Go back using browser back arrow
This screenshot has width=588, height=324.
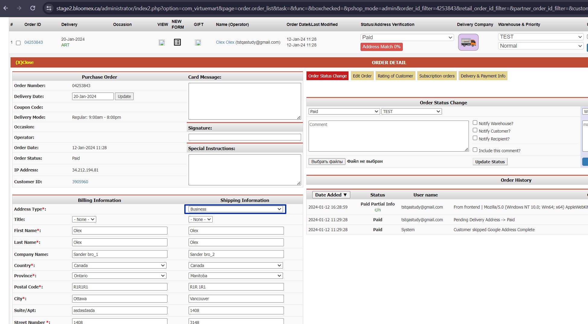point(6,8)
